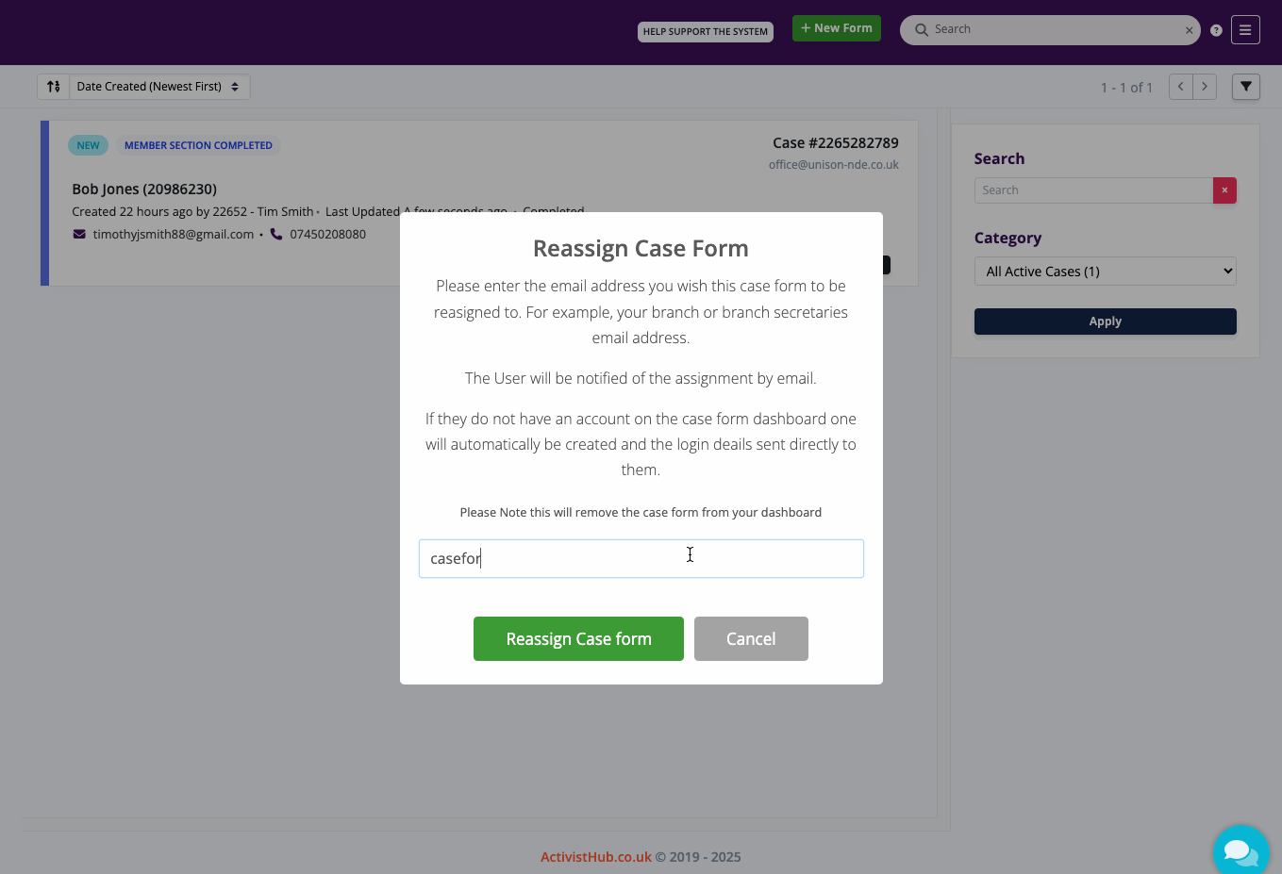Click the help question mark icon
This screenshot has width=1282, height=874.
pos(1216,30)
